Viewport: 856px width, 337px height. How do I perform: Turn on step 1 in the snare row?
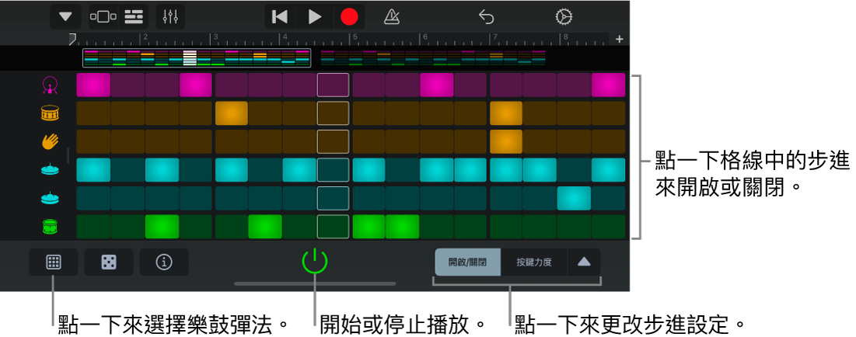[93, 113]
